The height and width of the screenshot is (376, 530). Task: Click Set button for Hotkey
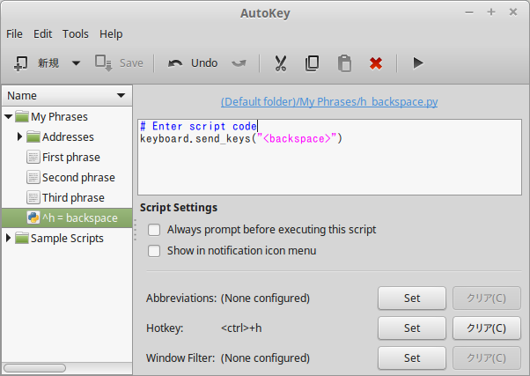click(412, 328)
